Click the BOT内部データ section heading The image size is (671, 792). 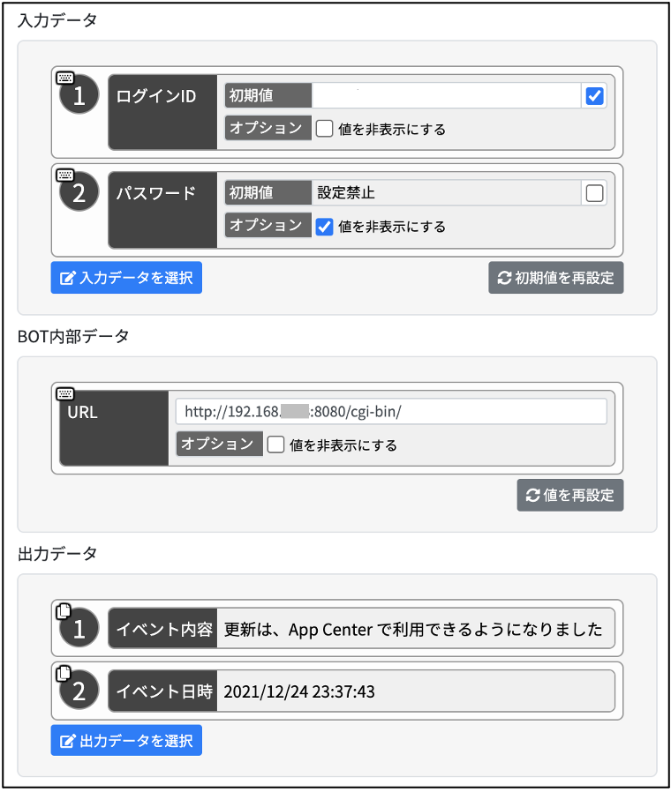(x=73, y=336)
